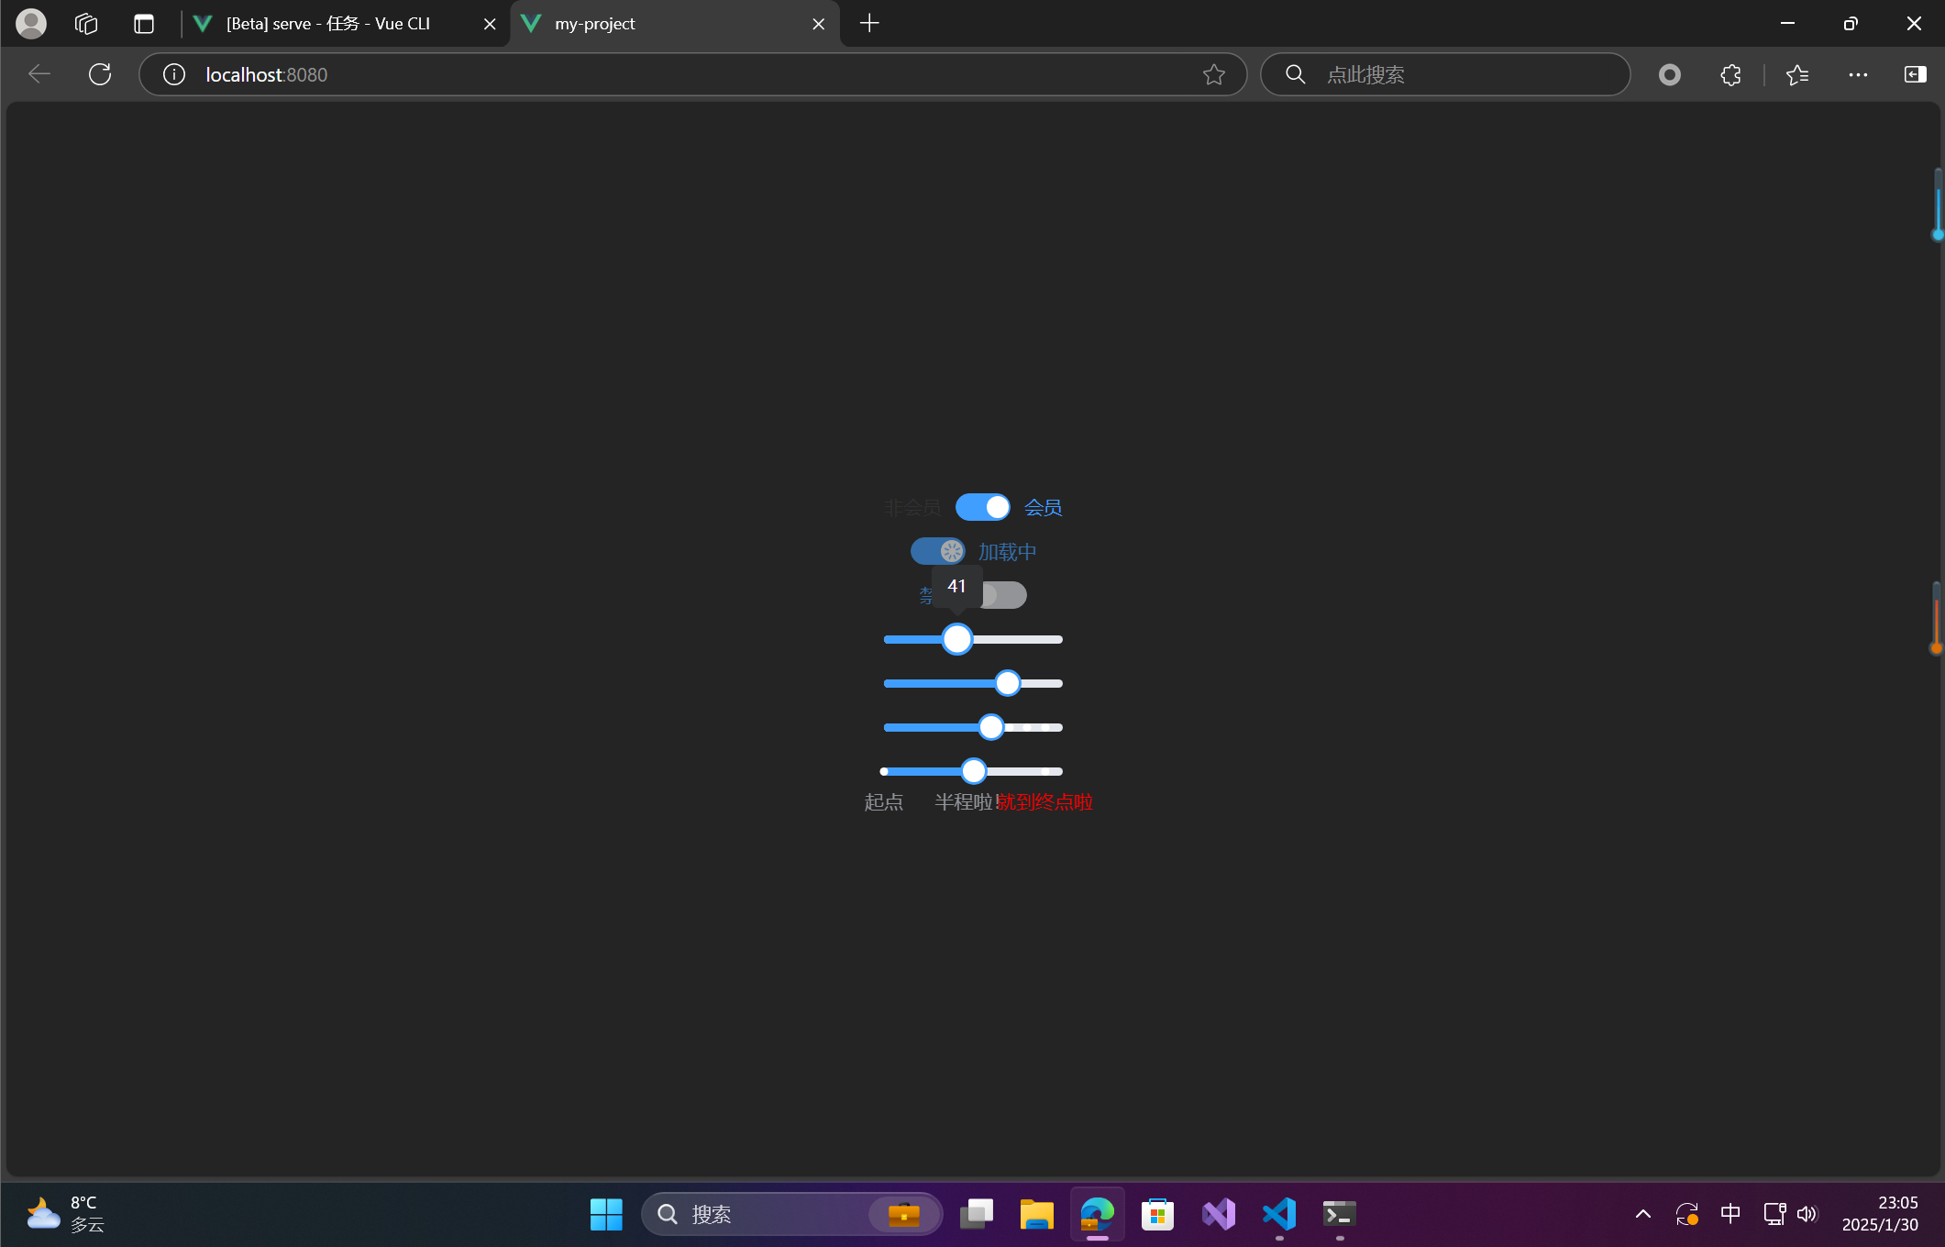Open browser settings and more menu
The image size is (1945, 1247).
point(1858,74)
